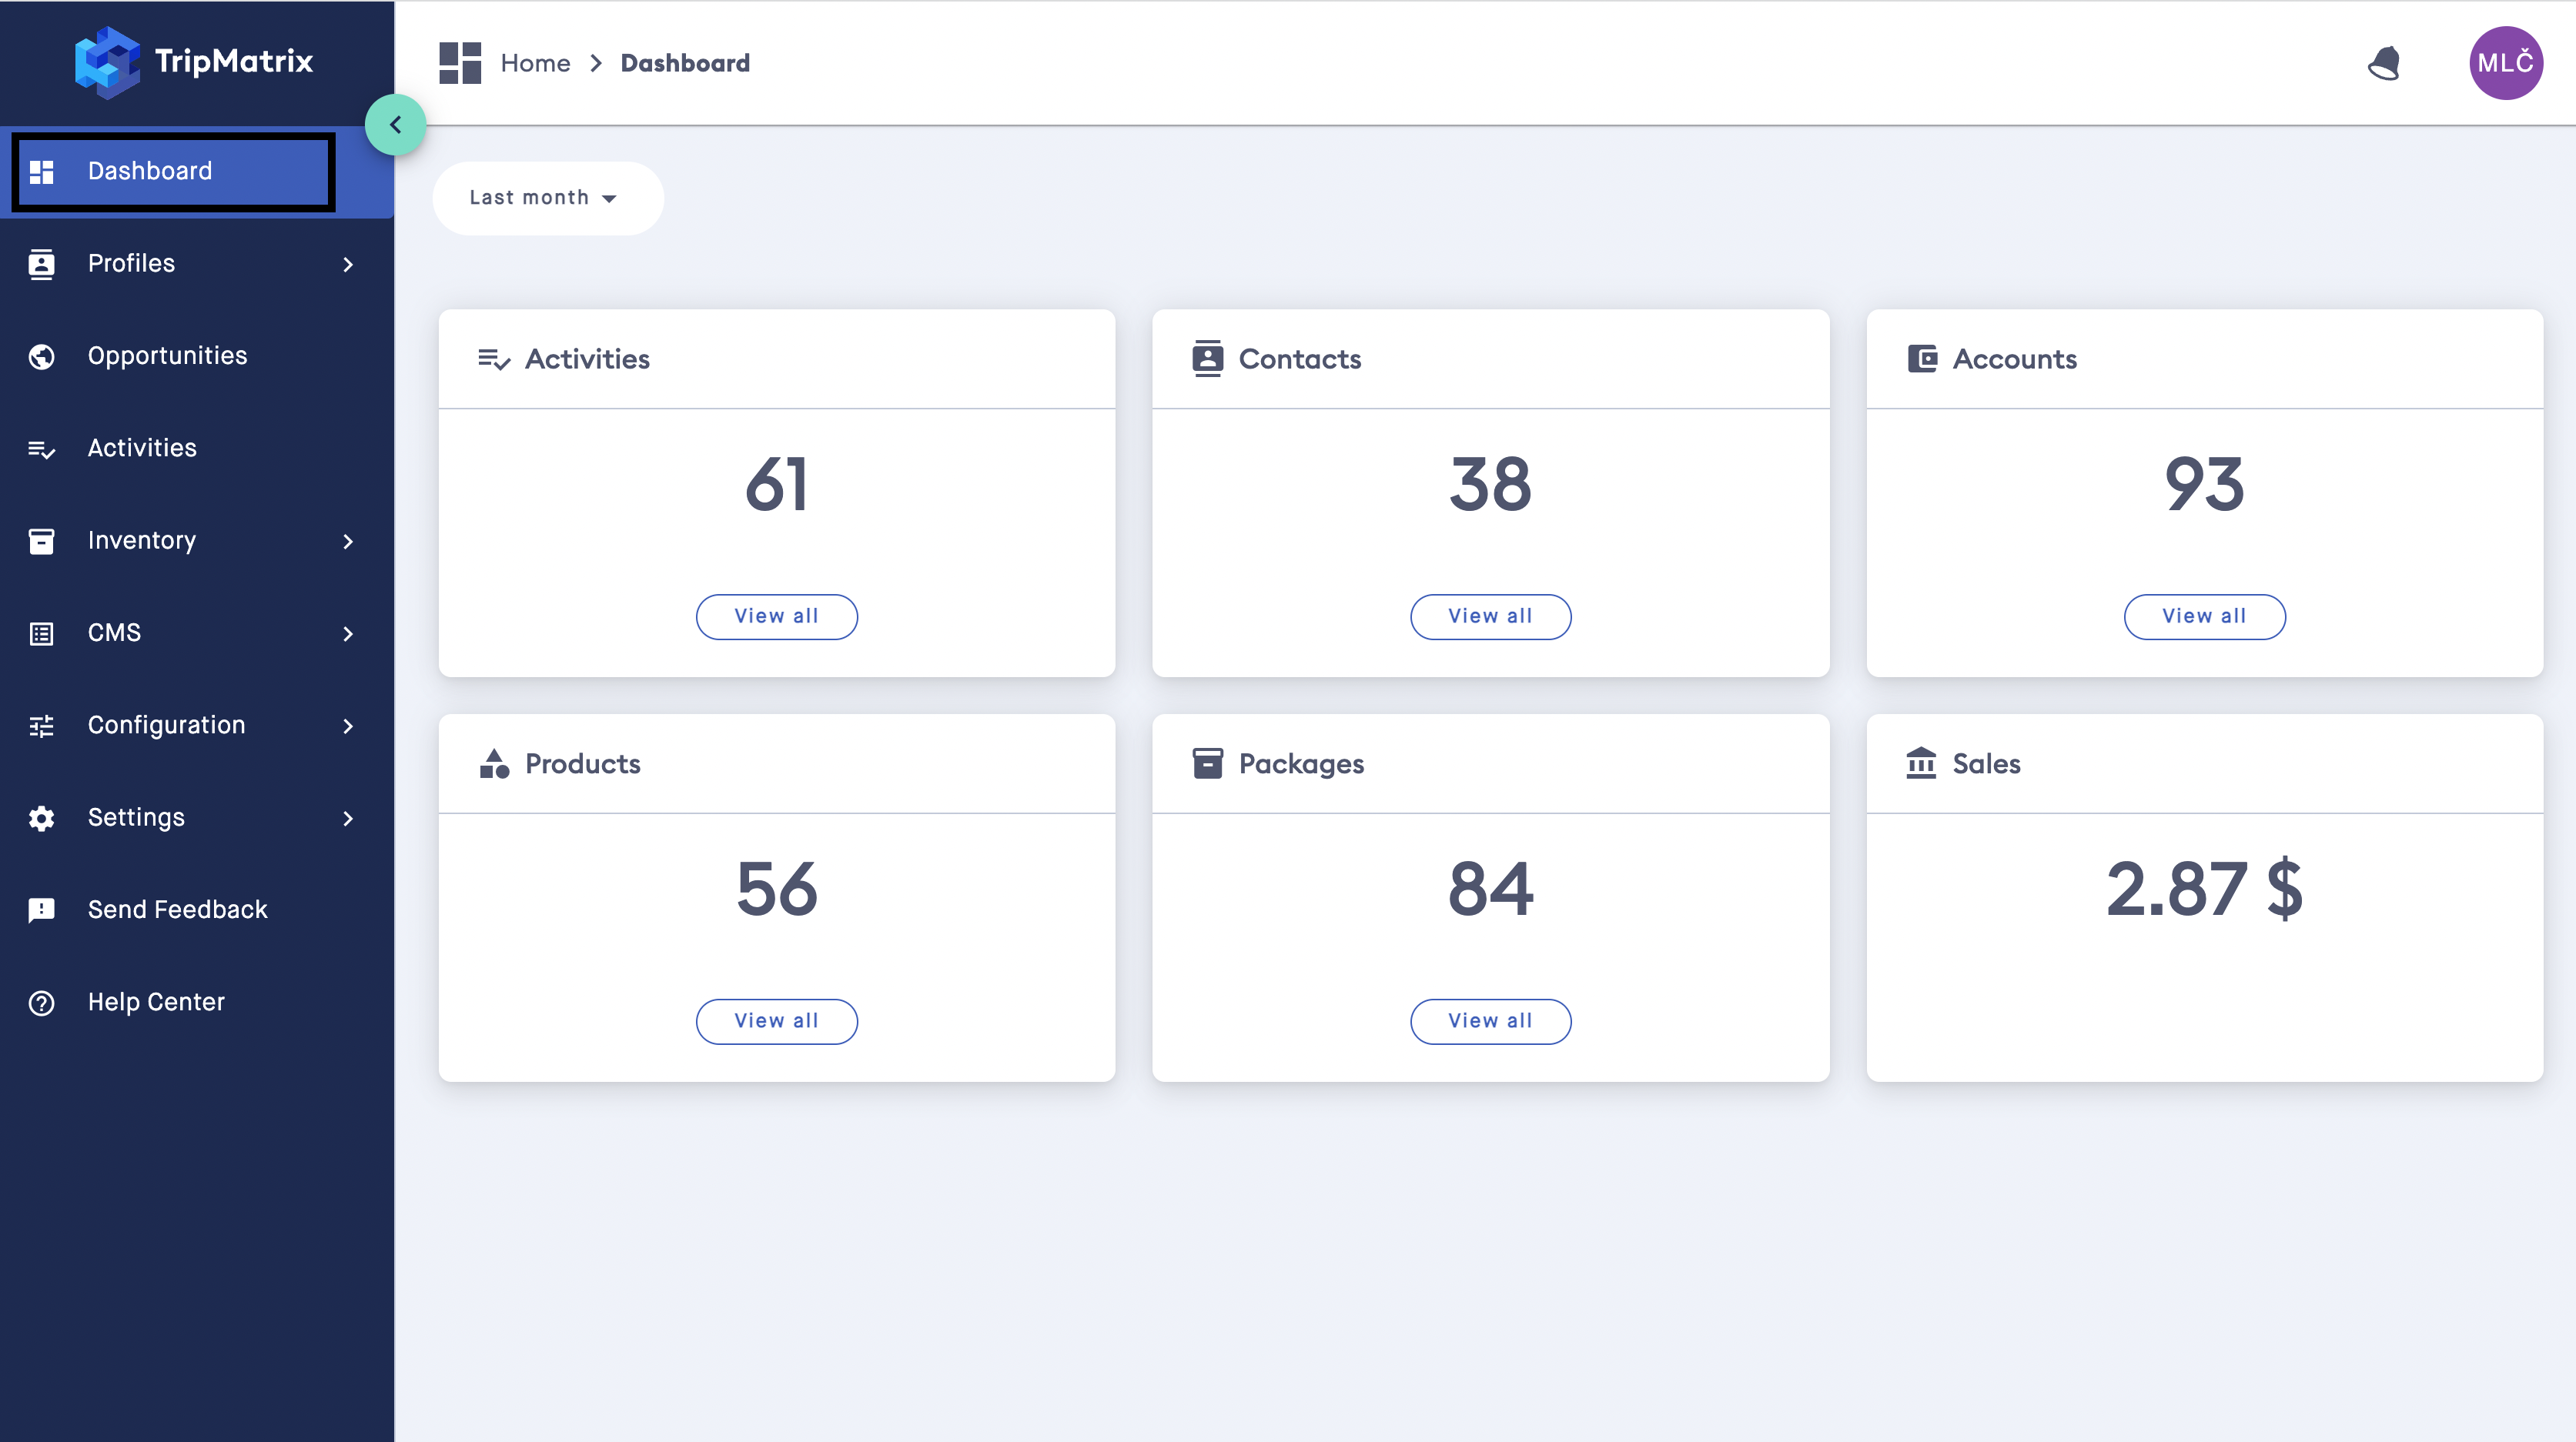Select the Help Center menu item

(x=156, y=1001)
